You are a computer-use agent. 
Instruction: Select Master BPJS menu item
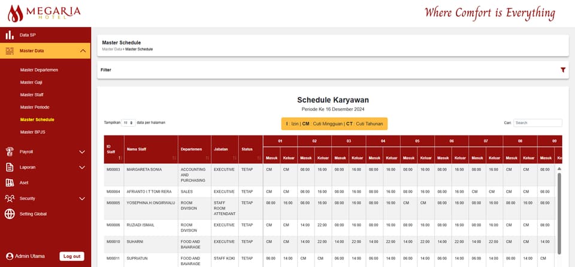(32, 132)
